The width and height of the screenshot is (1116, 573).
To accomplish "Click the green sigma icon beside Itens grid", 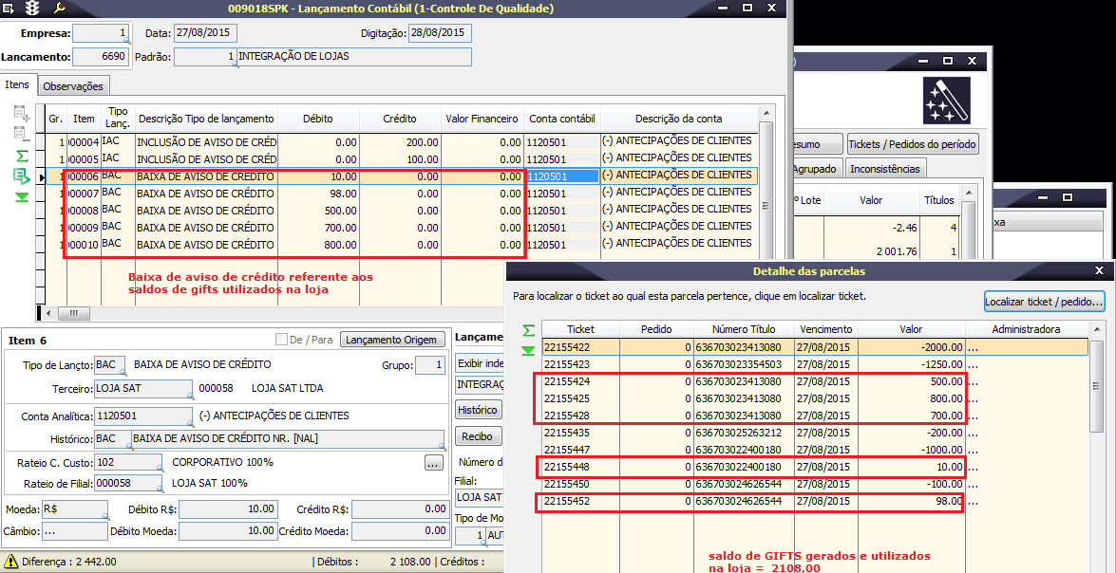I will [x=21, y=155].
